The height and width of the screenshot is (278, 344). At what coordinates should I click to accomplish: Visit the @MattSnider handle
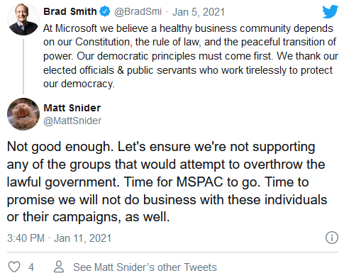(x=72, y=121)
